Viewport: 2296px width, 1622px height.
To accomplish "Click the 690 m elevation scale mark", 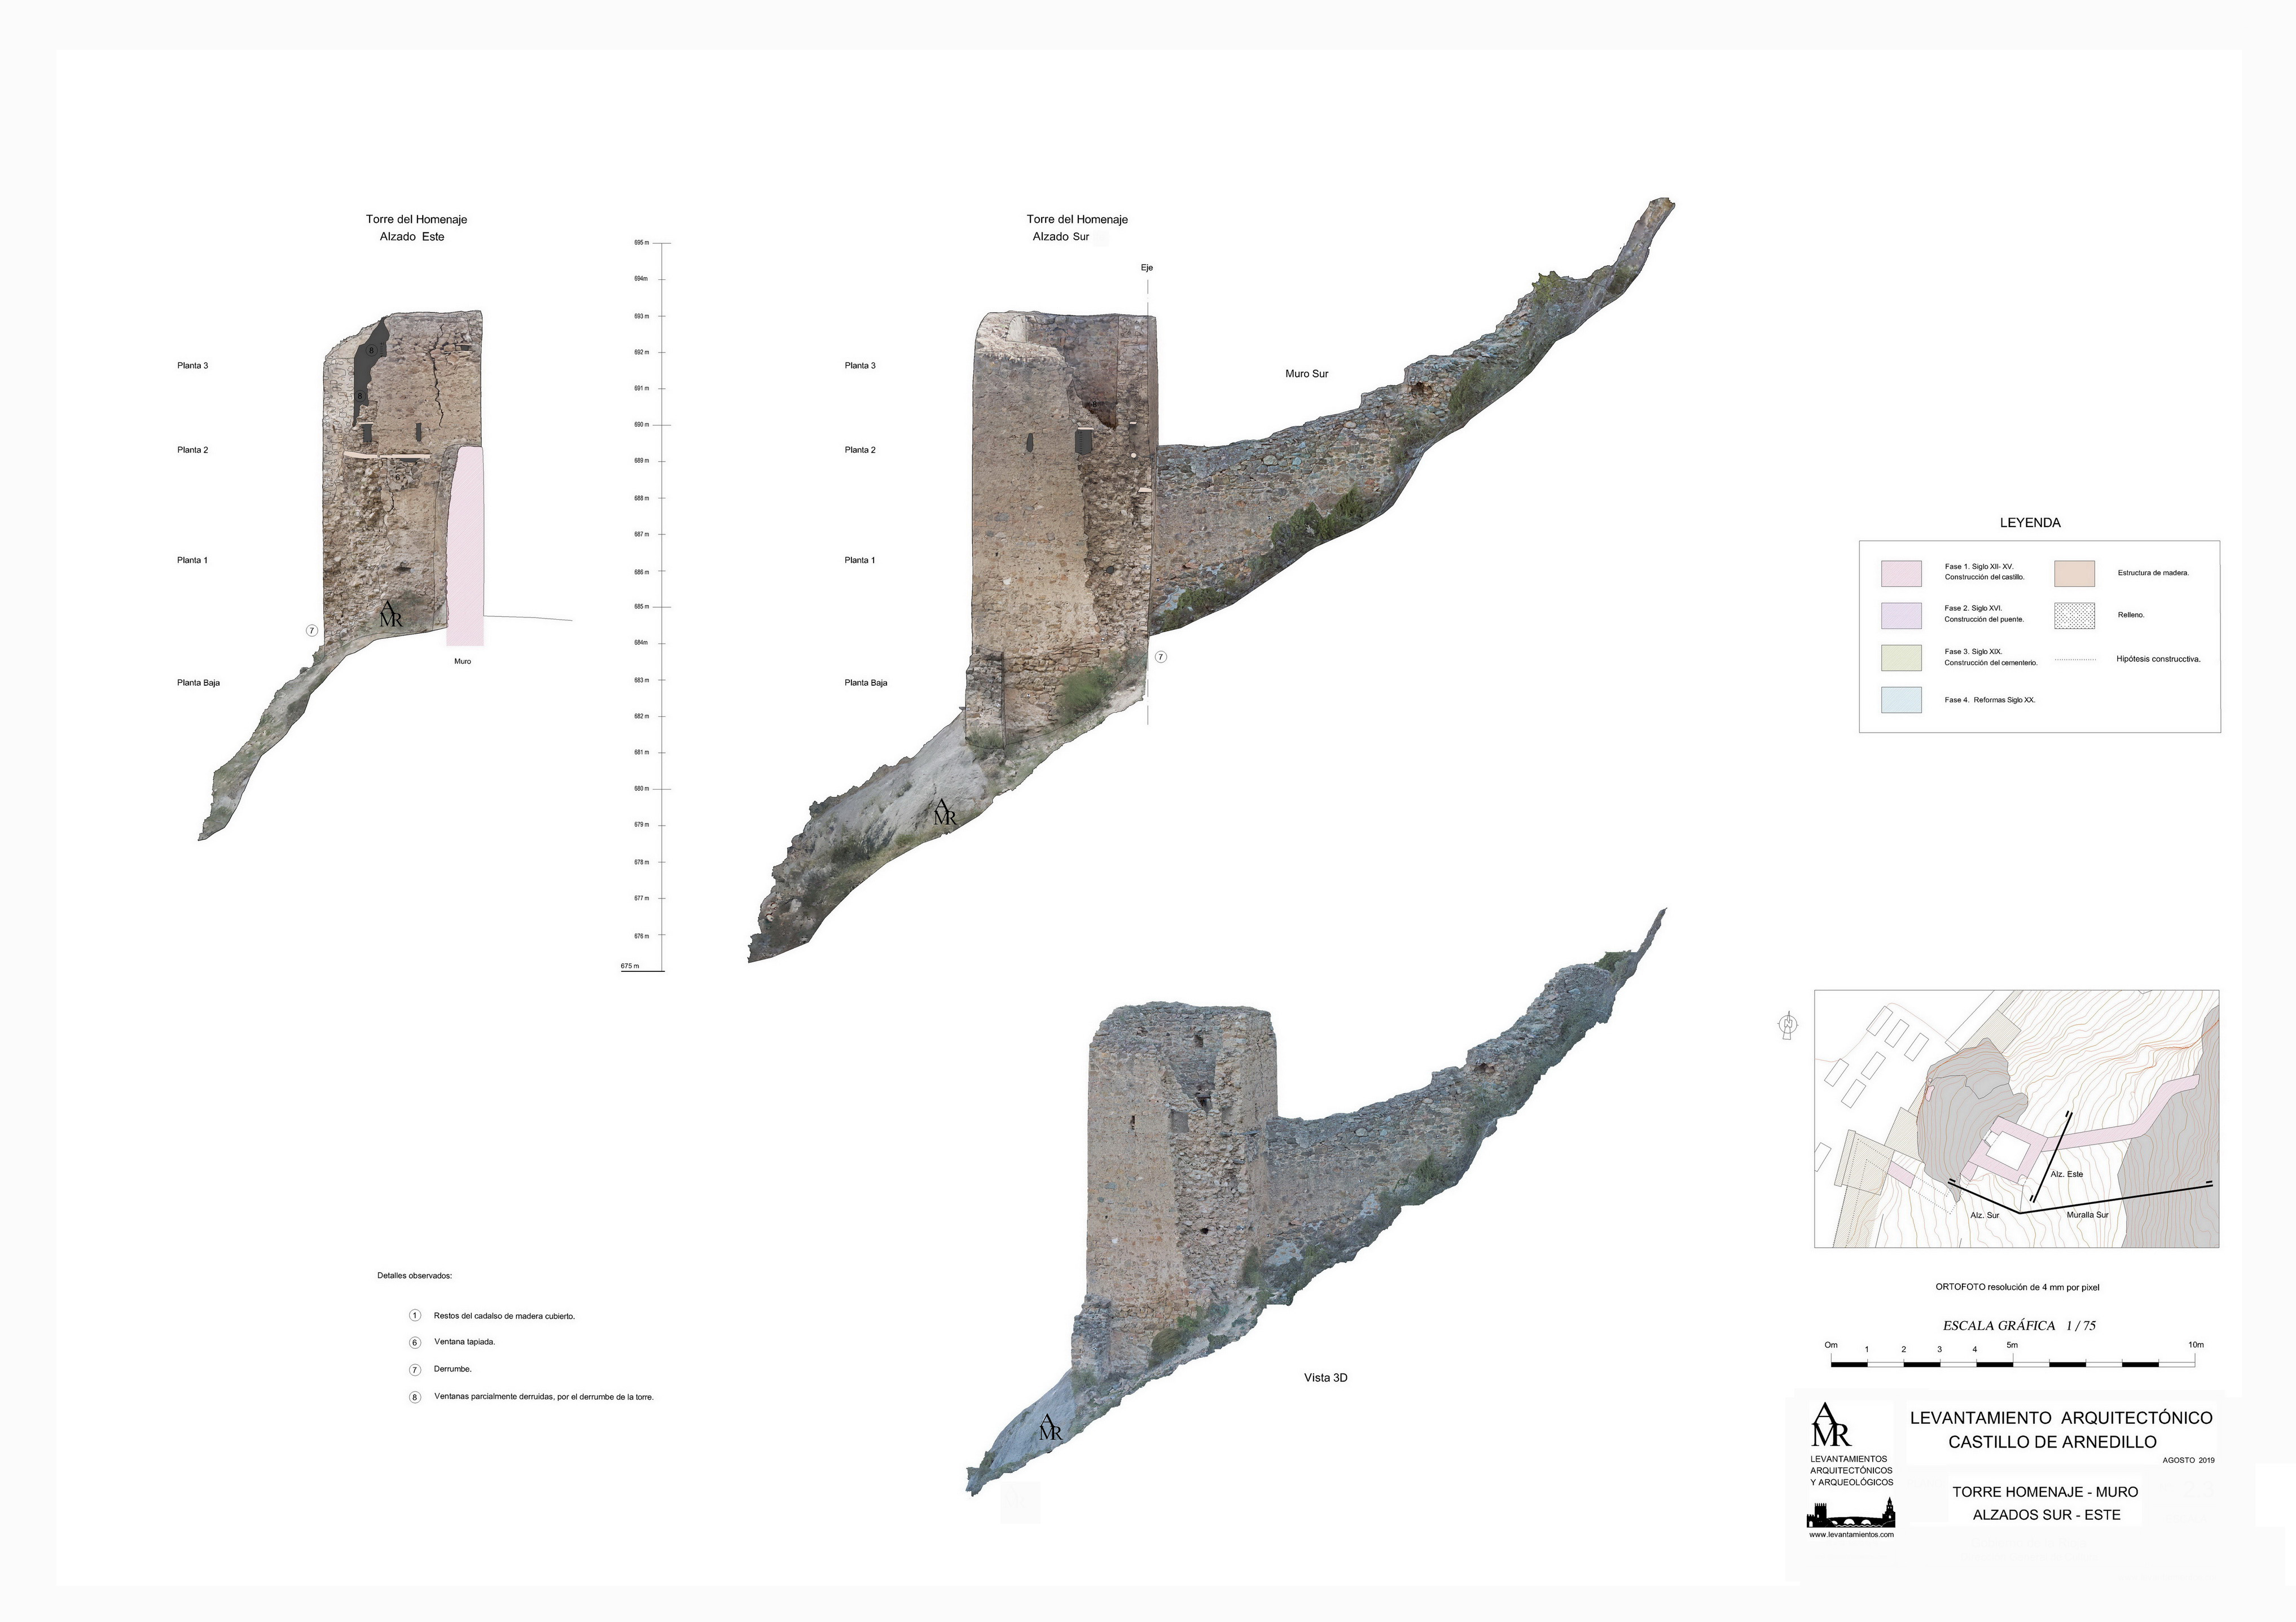I will (x=641, y=425).
